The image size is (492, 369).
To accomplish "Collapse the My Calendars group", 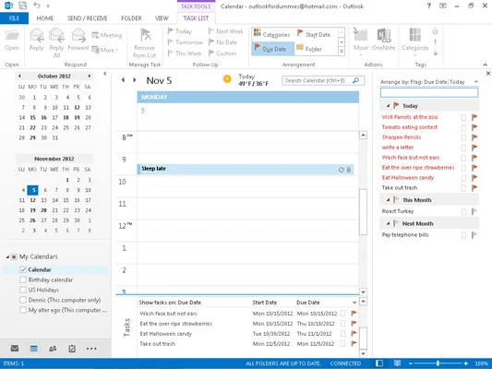I will (x=7, y=256).
